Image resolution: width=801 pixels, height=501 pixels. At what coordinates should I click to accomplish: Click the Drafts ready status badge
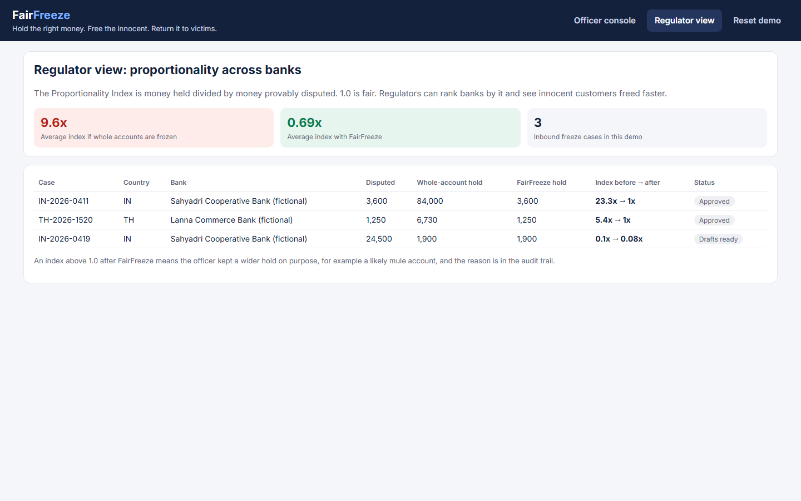tap(718, 239)
